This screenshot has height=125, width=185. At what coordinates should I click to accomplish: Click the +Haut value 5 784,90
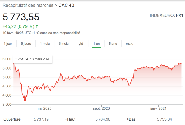[x=103, y=119]
